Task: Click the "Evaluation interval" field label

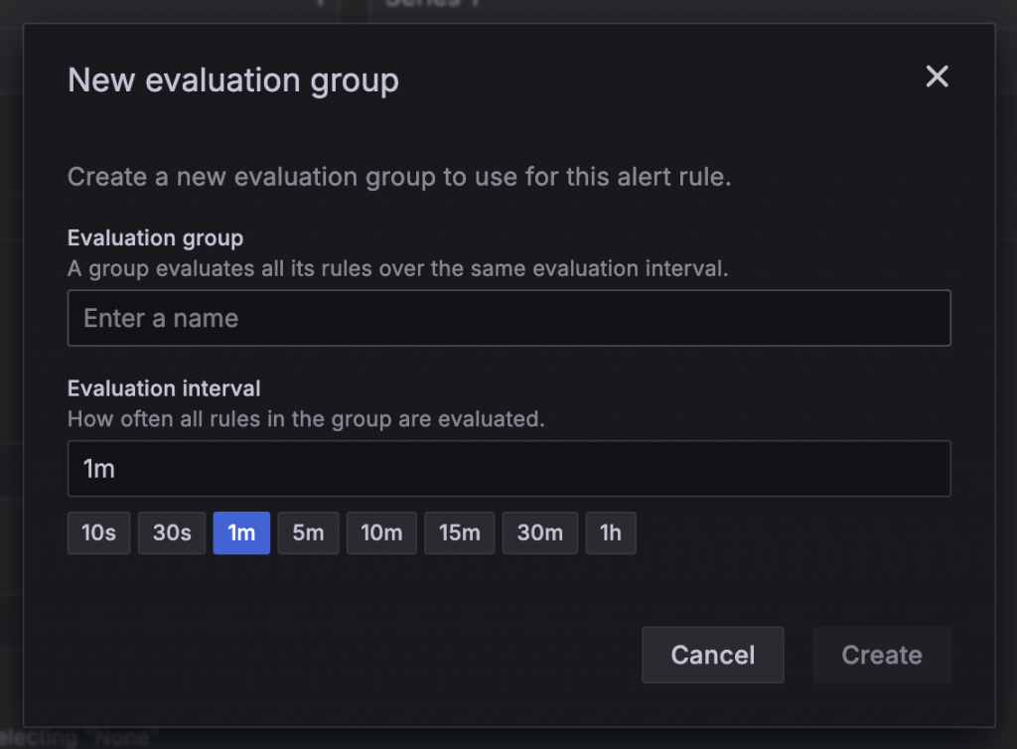Action: (164, 389)
